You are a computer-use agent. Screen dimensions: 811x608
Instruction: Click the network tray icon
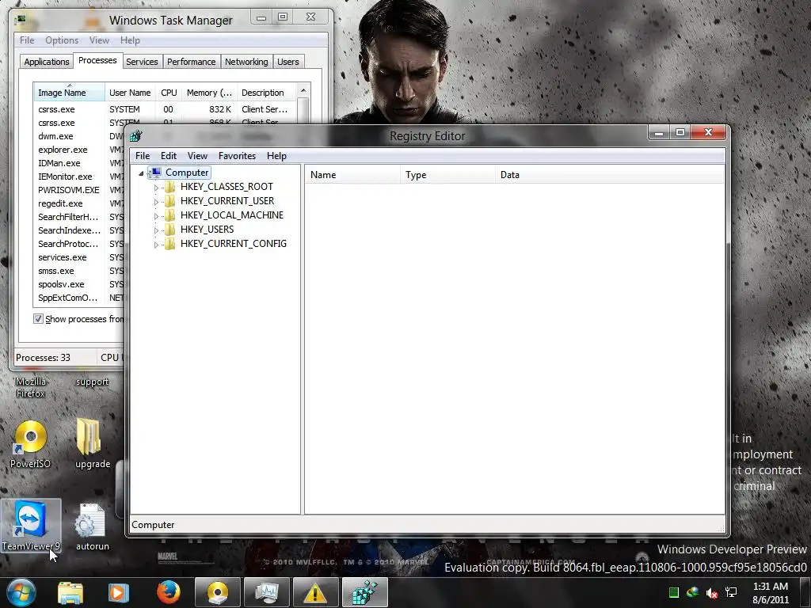point(731,592)
